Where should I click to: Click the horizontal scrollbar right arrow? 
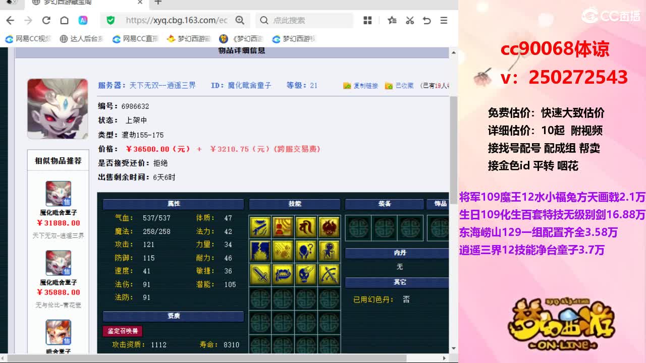[445, 358]
